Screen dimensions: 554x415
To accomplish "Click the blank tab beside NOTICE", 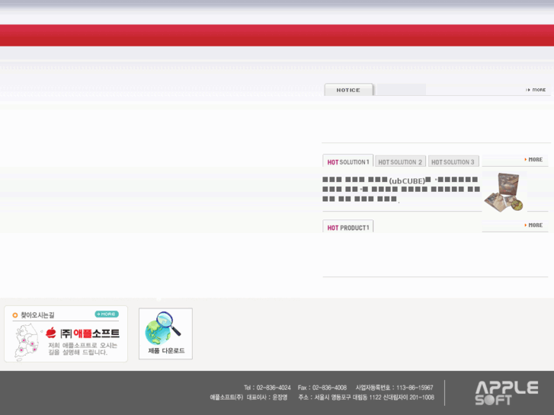I will coord(402,90).
